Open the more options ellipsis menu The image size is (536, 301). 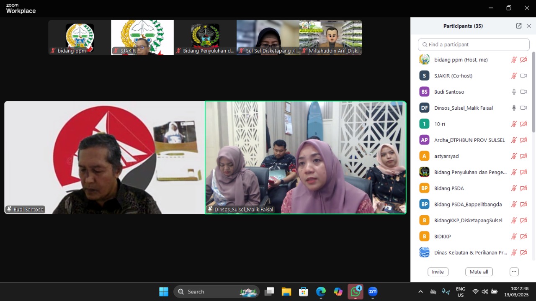pyautogui.click(x=514, y=272)
